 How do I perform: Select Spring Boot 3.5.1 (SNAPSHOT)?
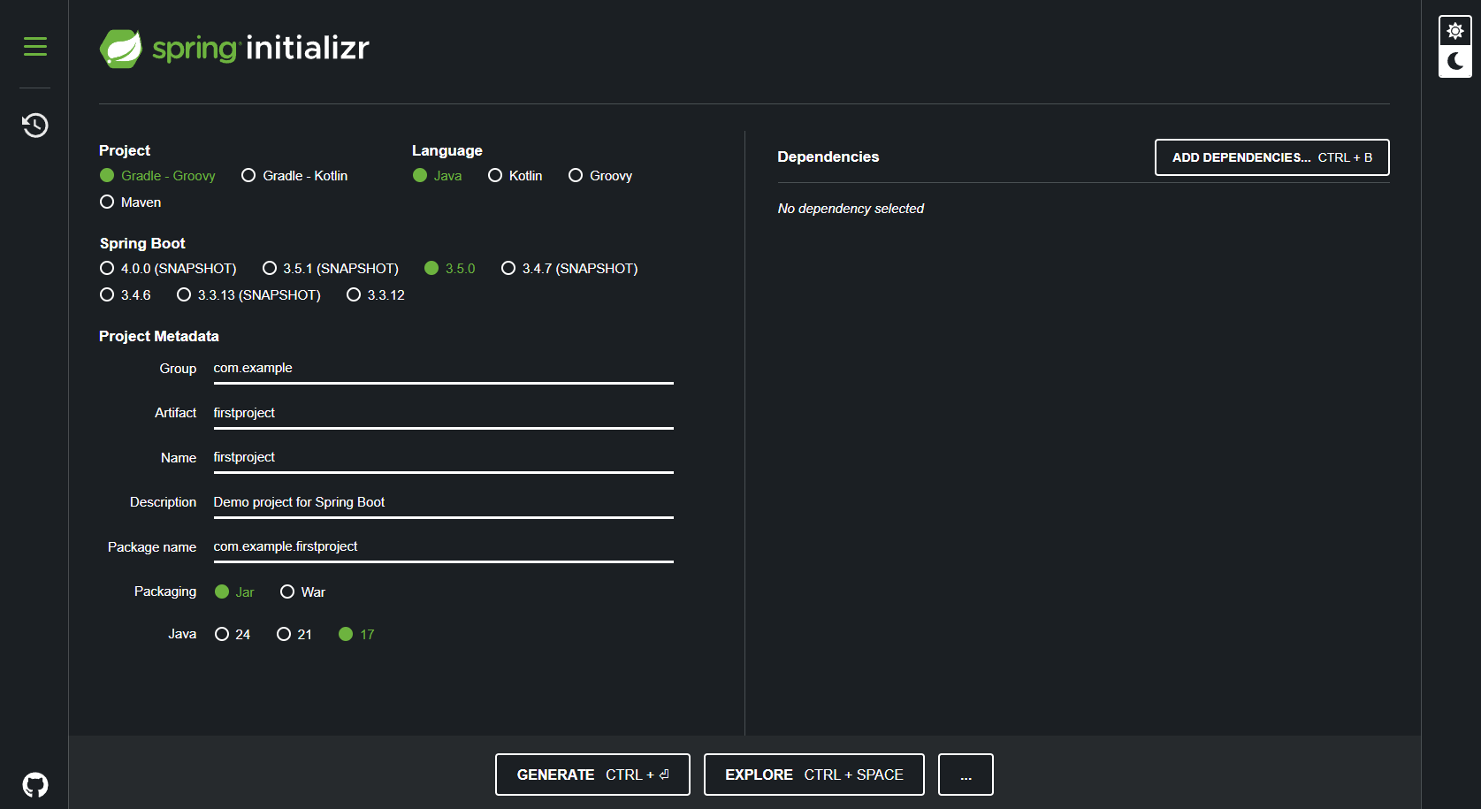pyautogui.click(x=331, y=269)
